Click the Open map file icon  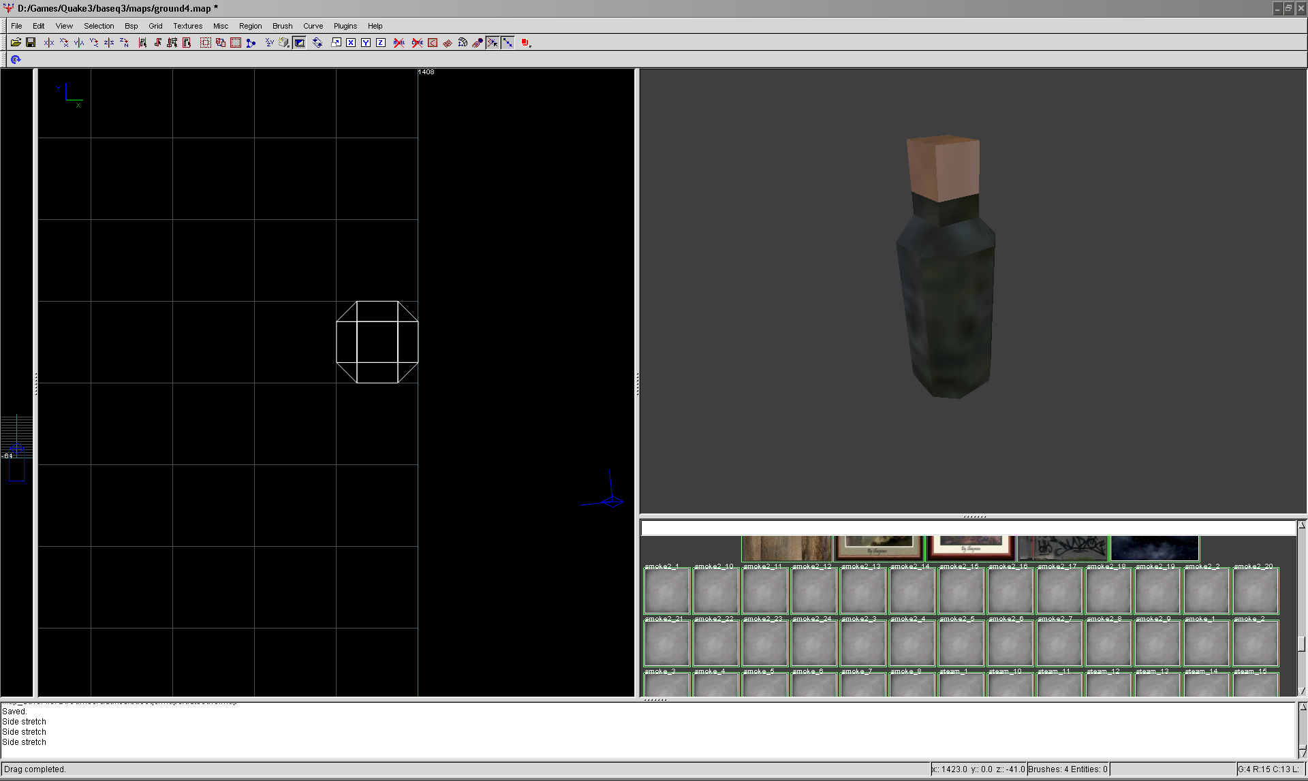(x=16, y=42)
